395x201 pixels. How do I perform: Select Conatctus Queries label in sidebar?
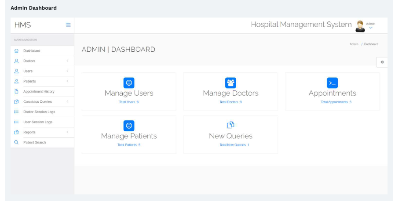click(x=37, y=102)
